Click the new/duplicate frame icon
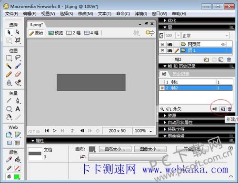The image size is (238, 183). tap(223, 109)
